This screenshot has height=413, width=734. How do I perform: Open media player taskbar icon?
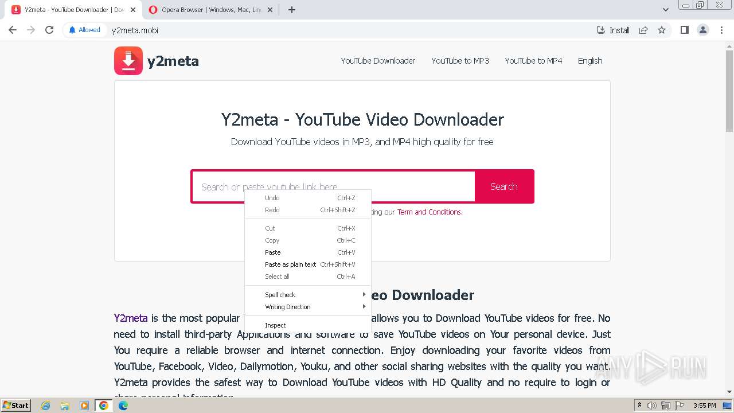84,406
